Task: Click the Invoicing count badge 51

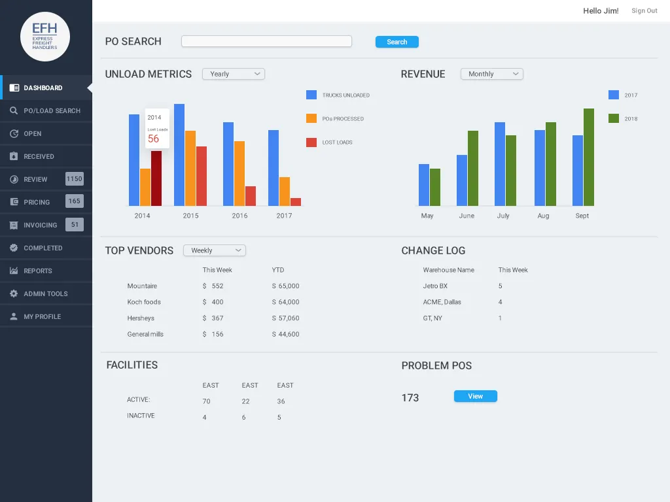Action: (x=75, y=225)
